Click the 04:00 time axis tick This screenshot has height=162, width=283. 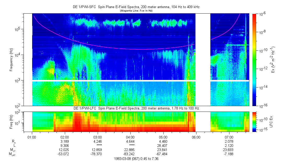click(130, 137)
